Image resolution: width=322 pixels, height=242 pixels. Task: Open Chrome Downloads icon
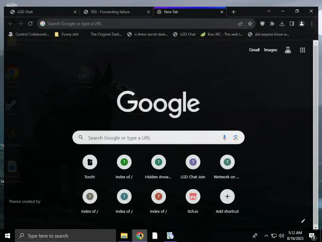[x=282, y=24]
